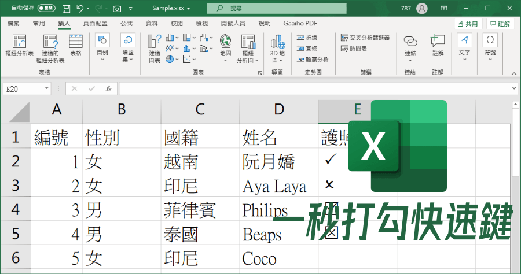Switch to the View tab (檢視)
The image size is (521, 274).
201,23
